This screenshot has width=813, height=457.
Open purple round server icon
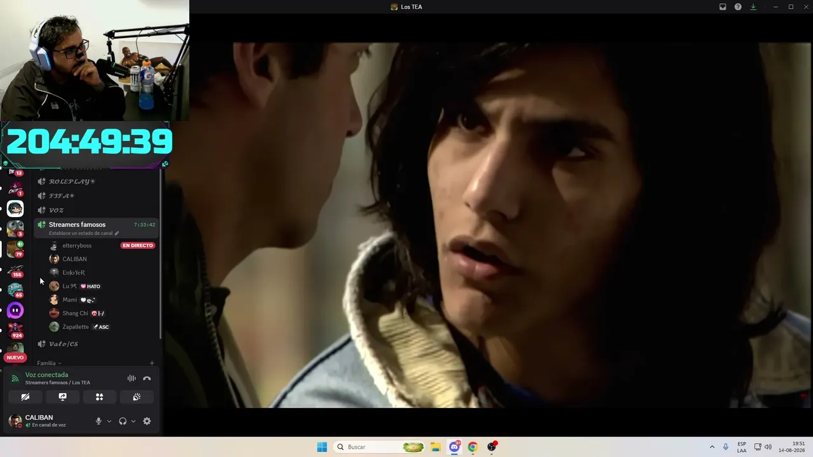coord(15,310)
